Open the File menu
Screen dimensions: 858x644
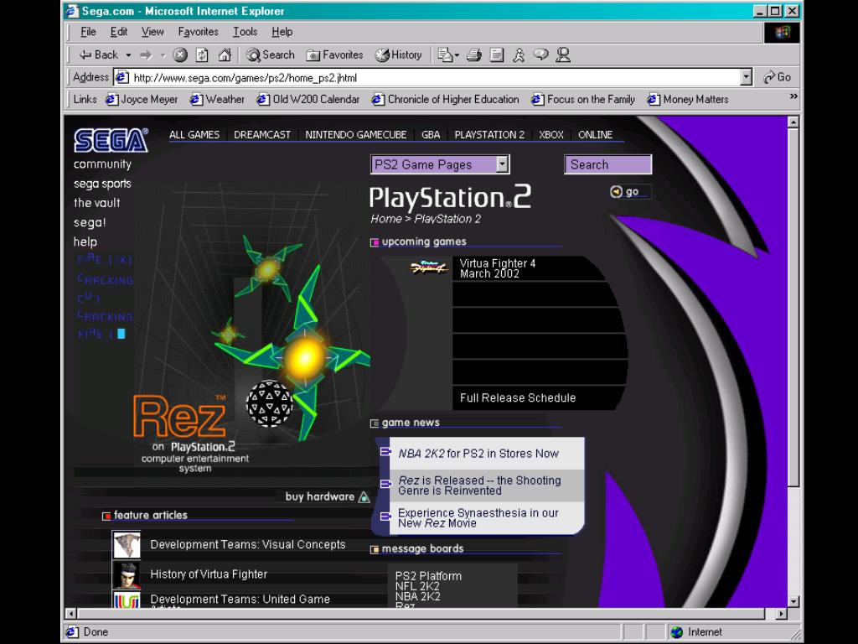88,32
